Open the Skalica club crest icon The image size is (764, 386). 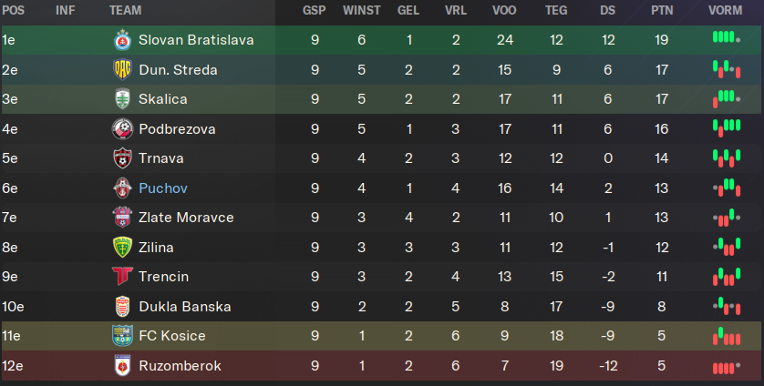[122, 99]
